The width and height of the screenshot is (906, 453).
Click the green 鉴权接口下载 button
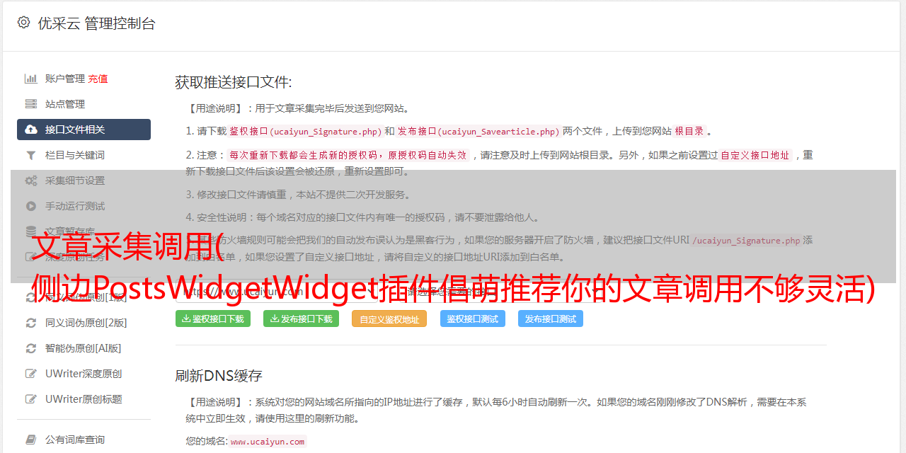(x=213, y=319)
